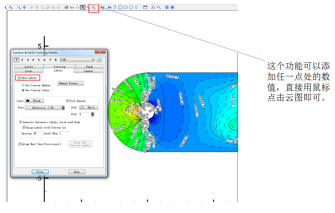Collapse dialog with the << button
Screen dimensions: 335x213
point(99,60)
